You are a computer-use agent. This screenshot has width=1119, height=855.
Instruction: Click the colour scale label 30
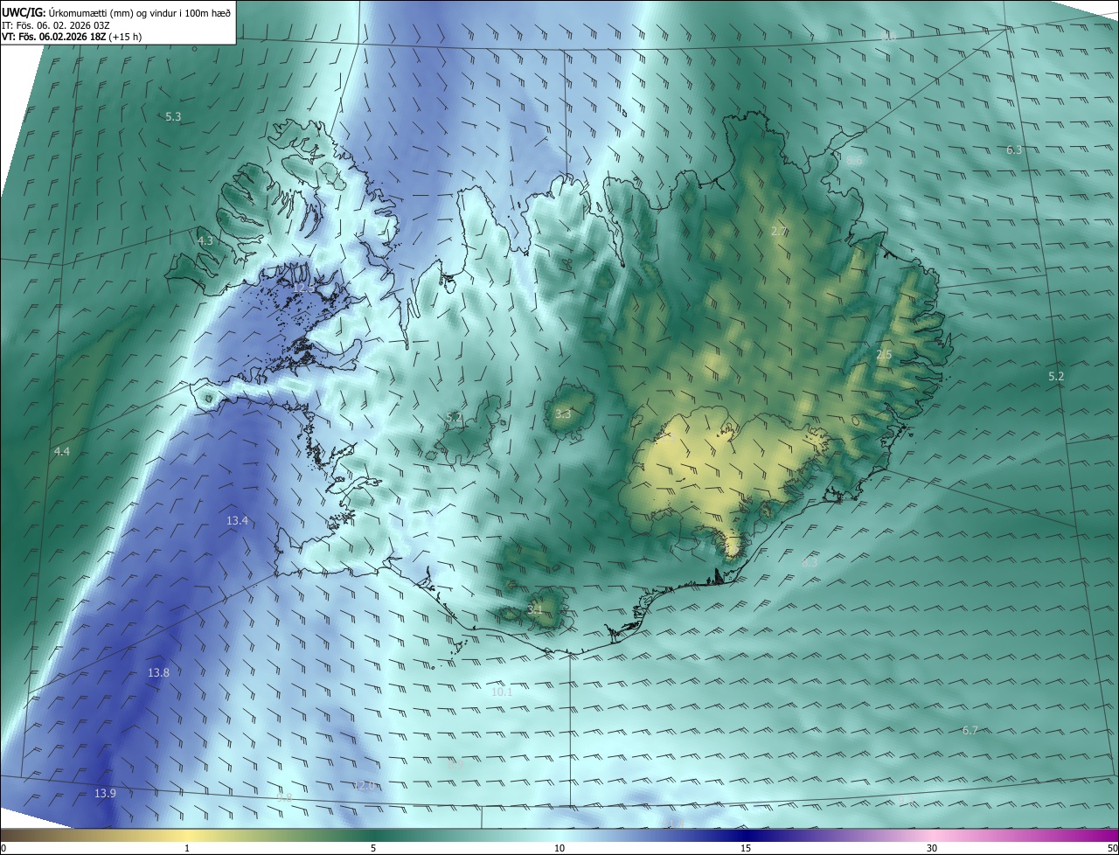[932, 848]
